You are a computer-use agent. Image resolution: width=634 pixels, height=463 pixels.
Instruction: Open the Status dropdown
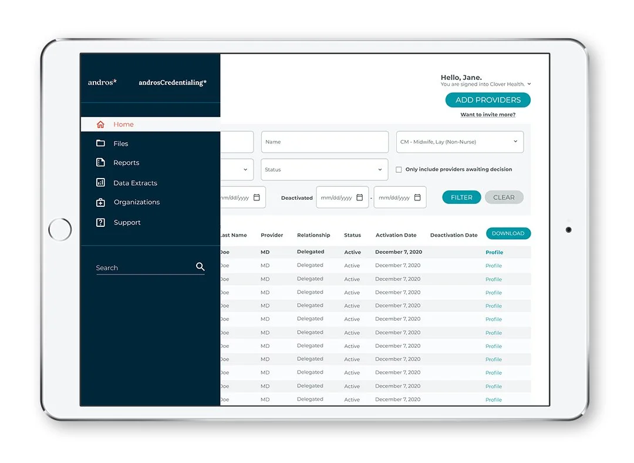tap(325, 170)
